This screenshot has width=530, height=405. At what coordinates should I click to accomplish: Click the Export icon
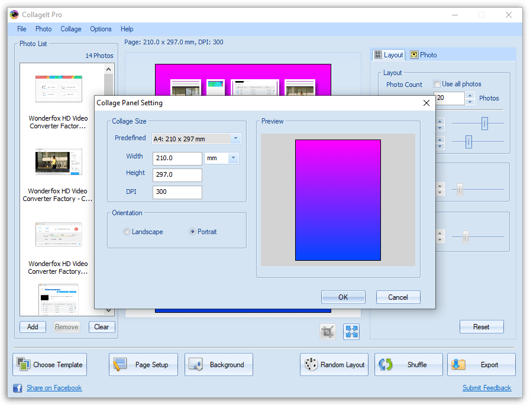point(458,364)
